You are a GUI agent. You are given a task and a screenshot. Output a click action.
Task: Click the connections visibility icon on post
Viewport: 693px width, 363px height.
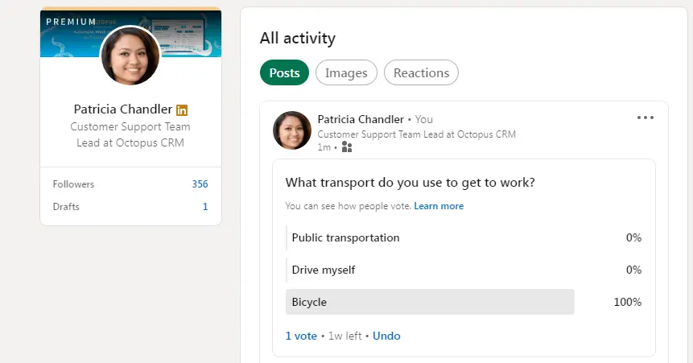click(347, 147)
